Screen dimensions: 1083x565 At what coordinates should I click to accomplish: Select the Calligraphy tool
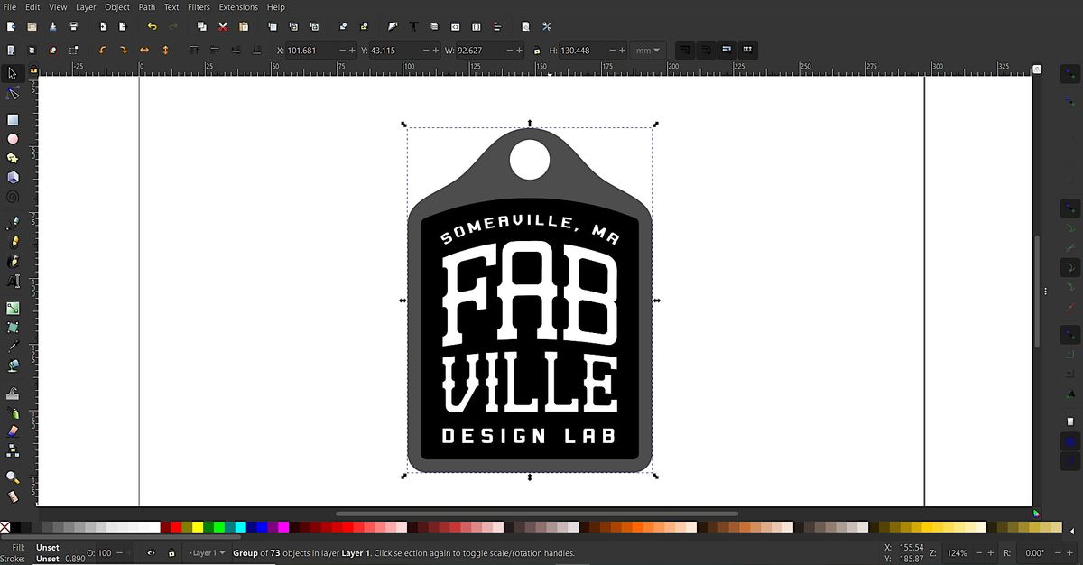click(x=13, y=262)
